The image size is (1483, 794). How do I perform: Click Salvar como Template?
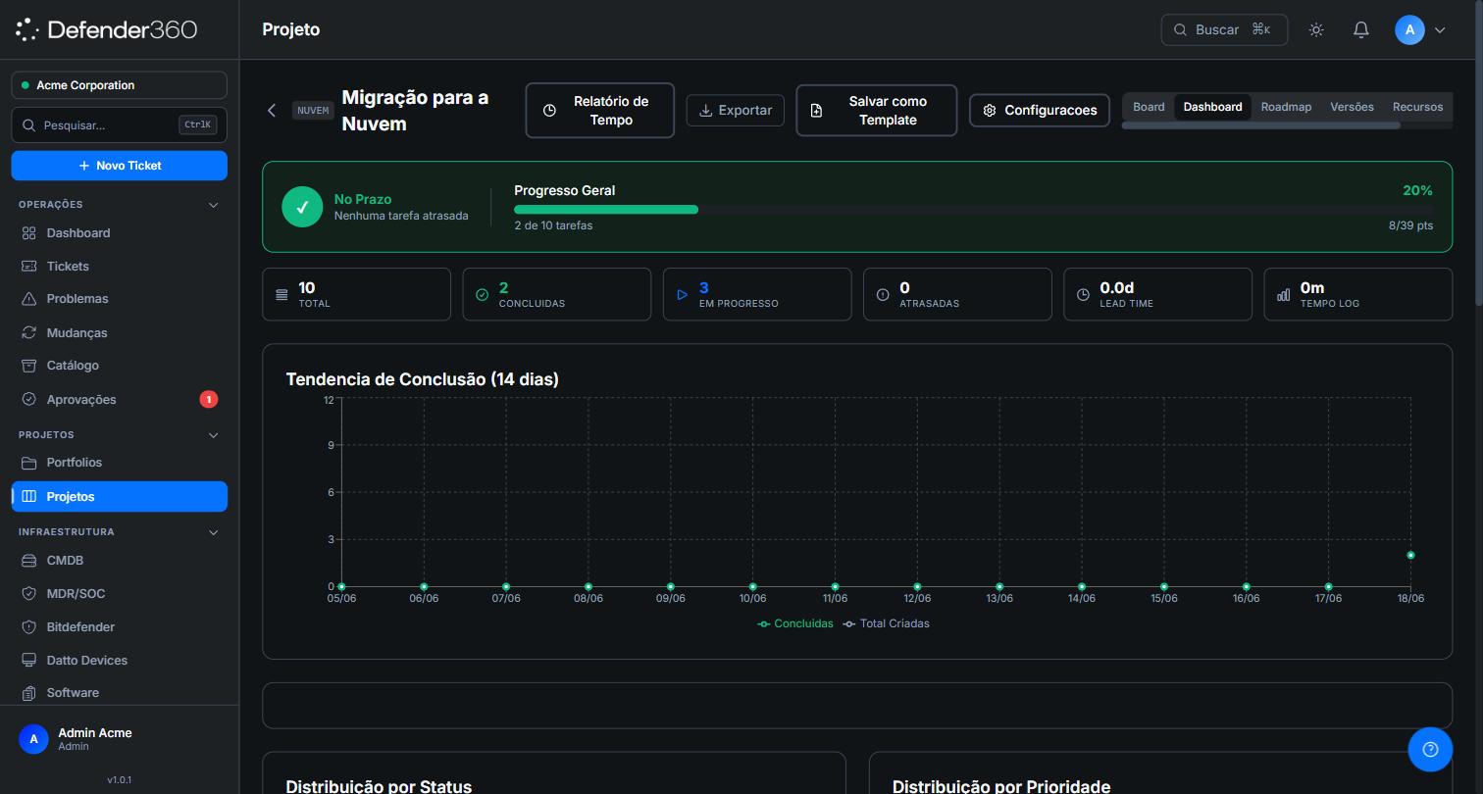click(876, 111)
